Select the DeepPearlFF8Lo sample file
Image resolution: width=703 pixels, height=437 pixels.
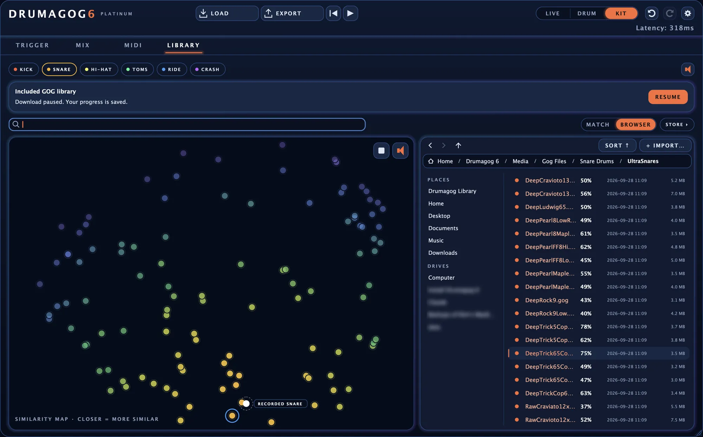coord(599,260)
